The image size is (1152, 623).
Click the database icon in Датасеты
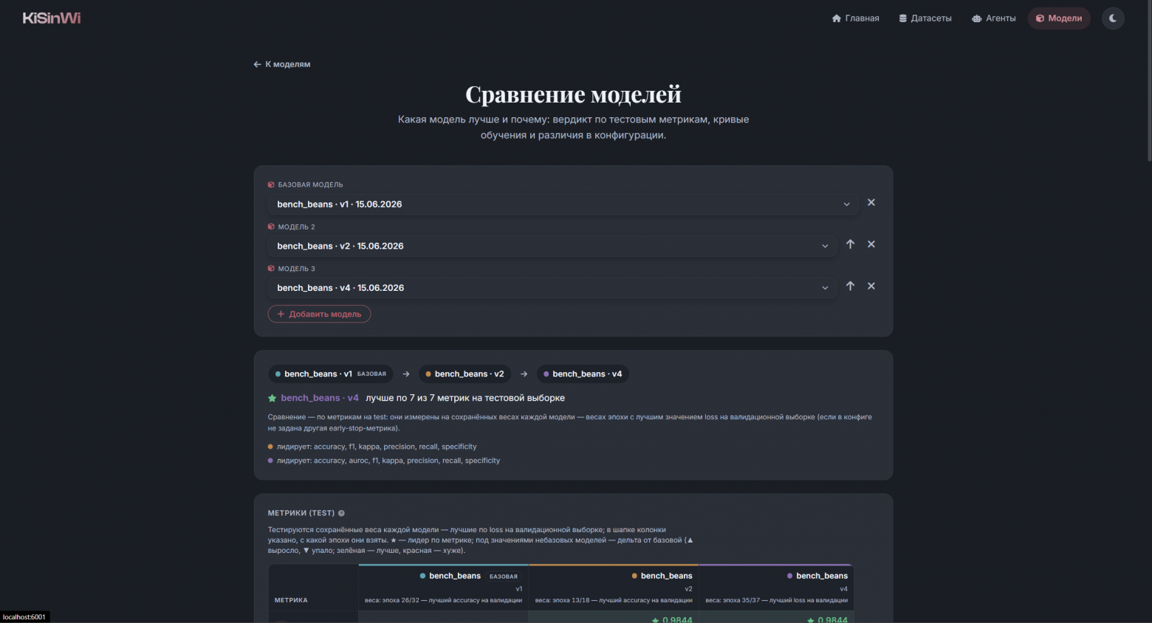(902, 18)
